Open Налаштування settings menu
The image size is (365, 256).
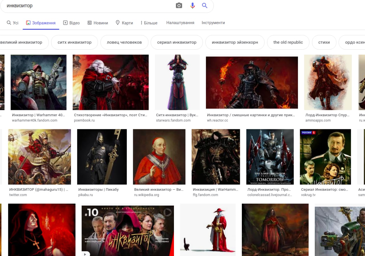click(x=180, y=23)
